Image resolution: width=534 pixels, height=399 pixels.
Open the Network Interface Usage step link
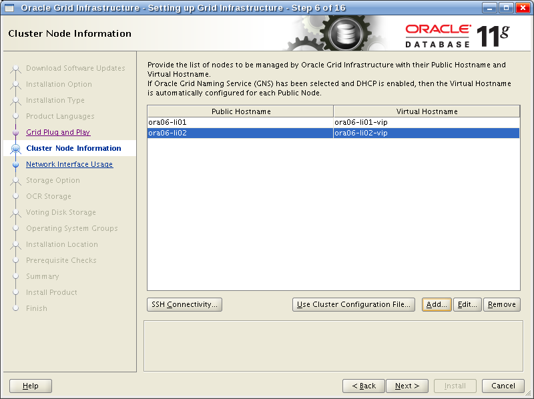coord(69,164)
